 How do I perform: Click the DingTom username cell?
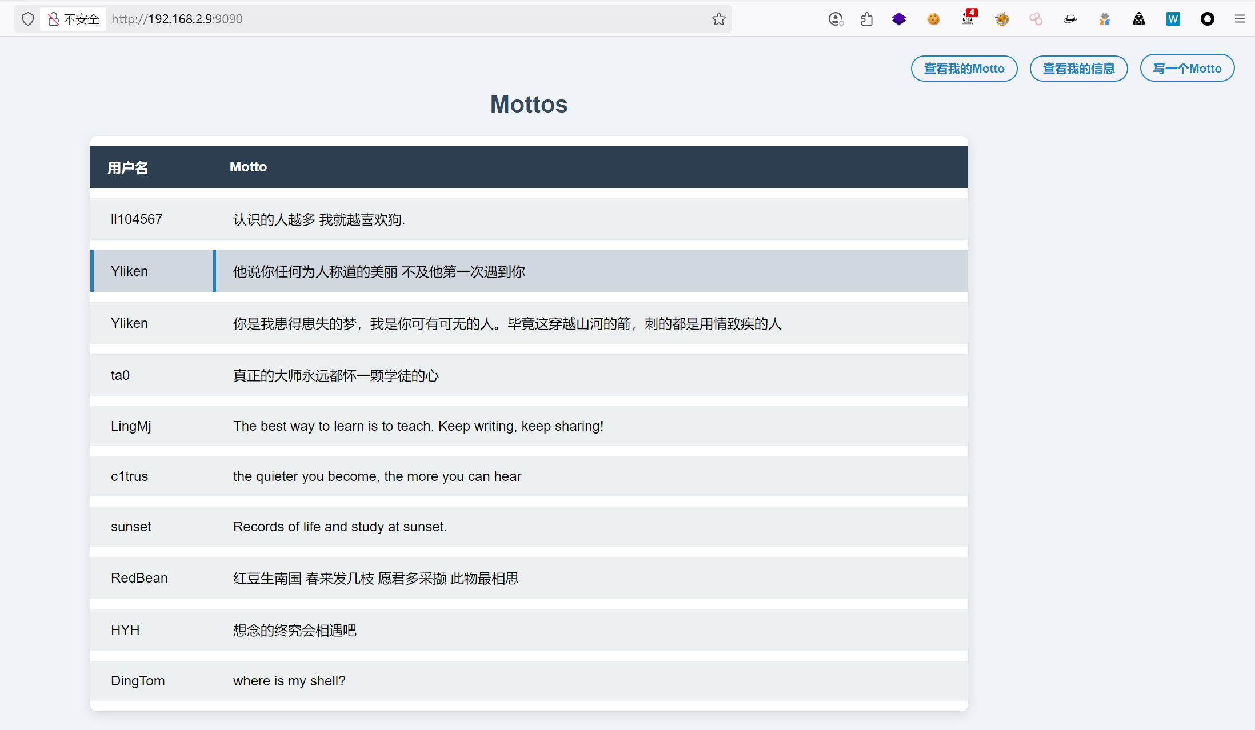(x=138, y=681)
